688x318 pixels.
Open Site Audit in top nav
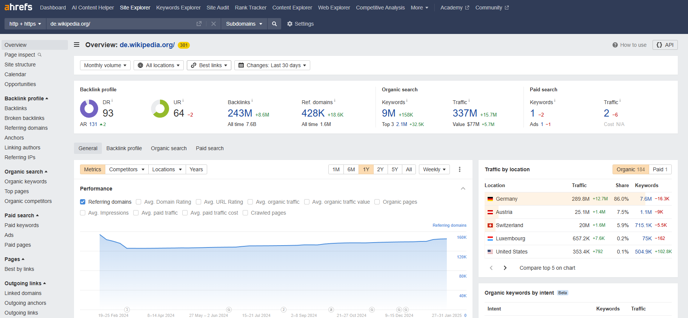(x=218, y=8)
